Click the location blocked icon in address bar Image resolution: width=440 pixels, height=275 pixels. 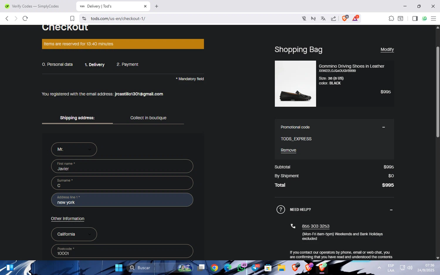pyautogui.click(x=304, y=18)
